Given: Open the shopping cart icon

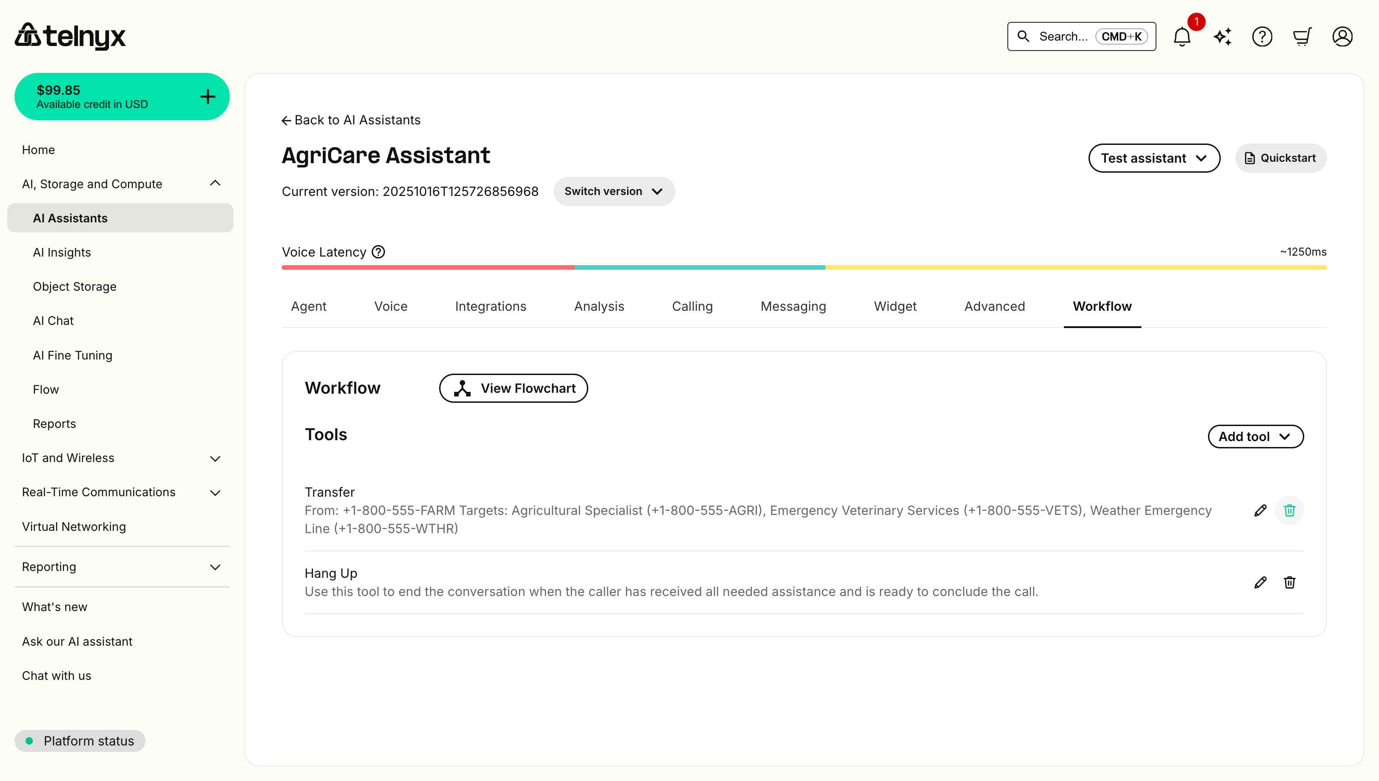Looking at the screenshot, I should pos(1302,36).
